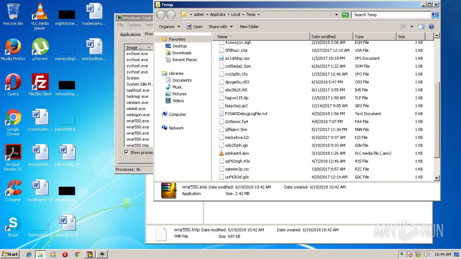Image resolution: width=461 pixels, height=259 pixels.
Task: Sort by Type column header
Action: [375, 37]
